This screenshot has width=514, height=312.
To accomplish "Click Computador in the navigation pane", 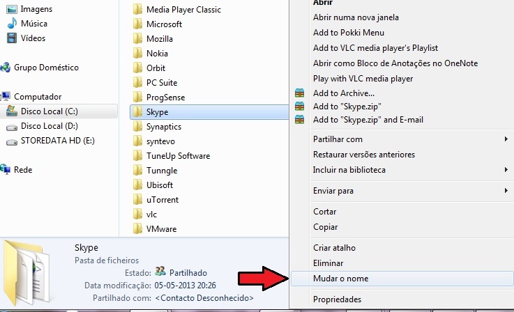I will pyautogui.click(x=38, y=97).
